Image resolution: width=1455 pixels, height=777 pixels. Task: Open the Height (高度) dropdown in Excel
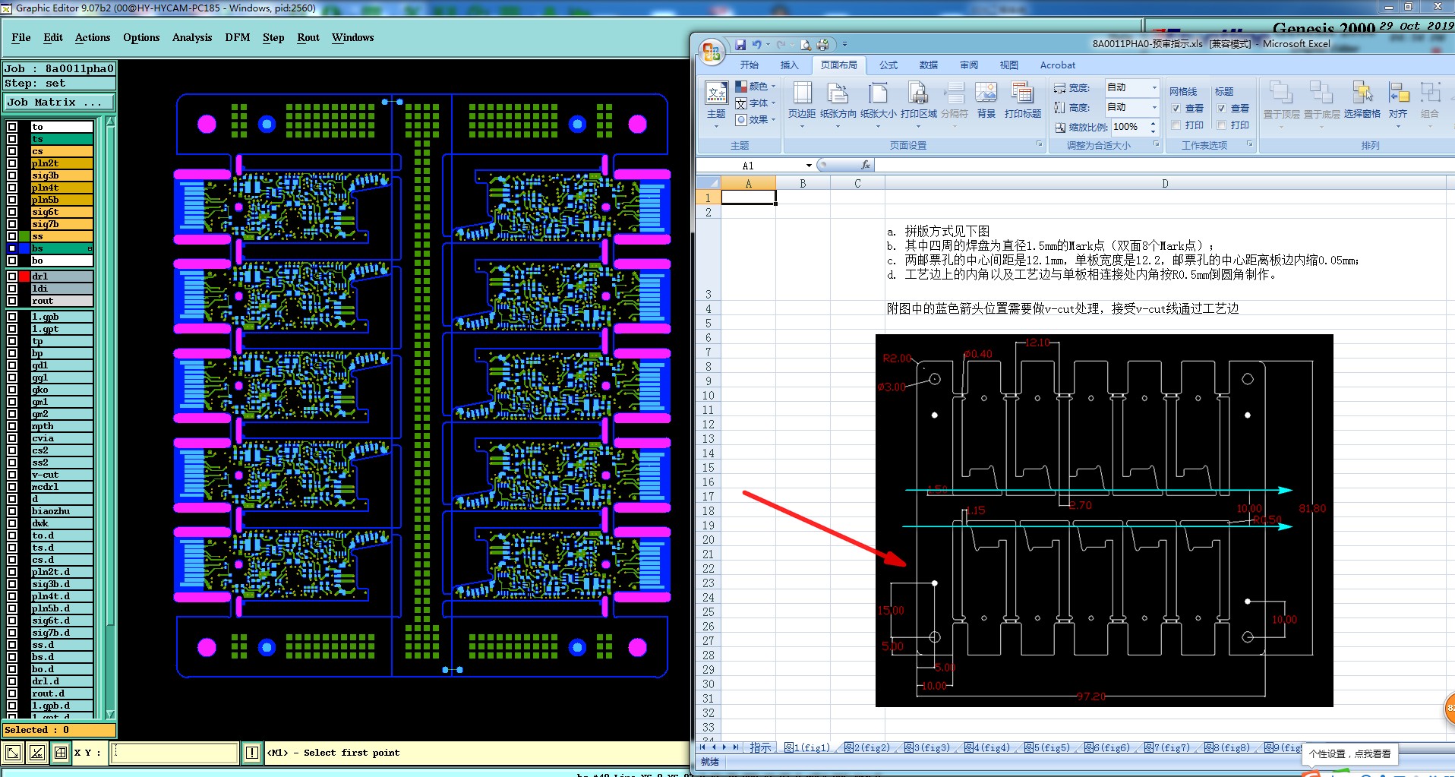pos(1154,107)
